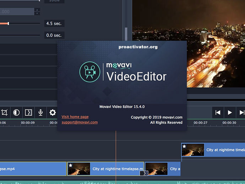Skip to previous frame button
Screen dimensions: 245x184
click(218, 113)
